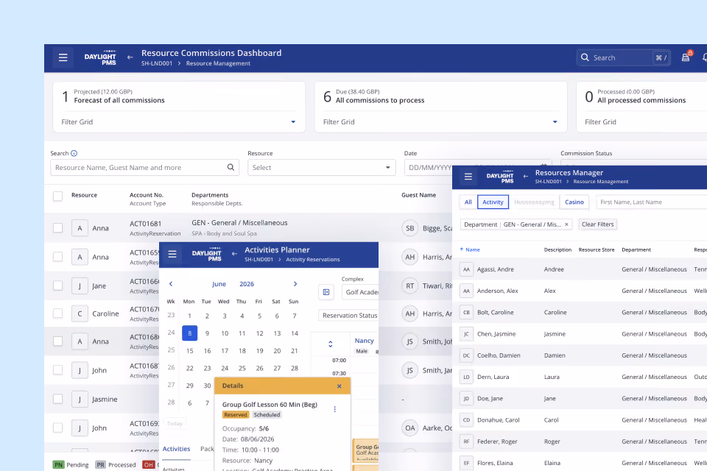The image size is (707, 471).
Task: Open 2026 year selector in calendar
Action: point(247,284)
